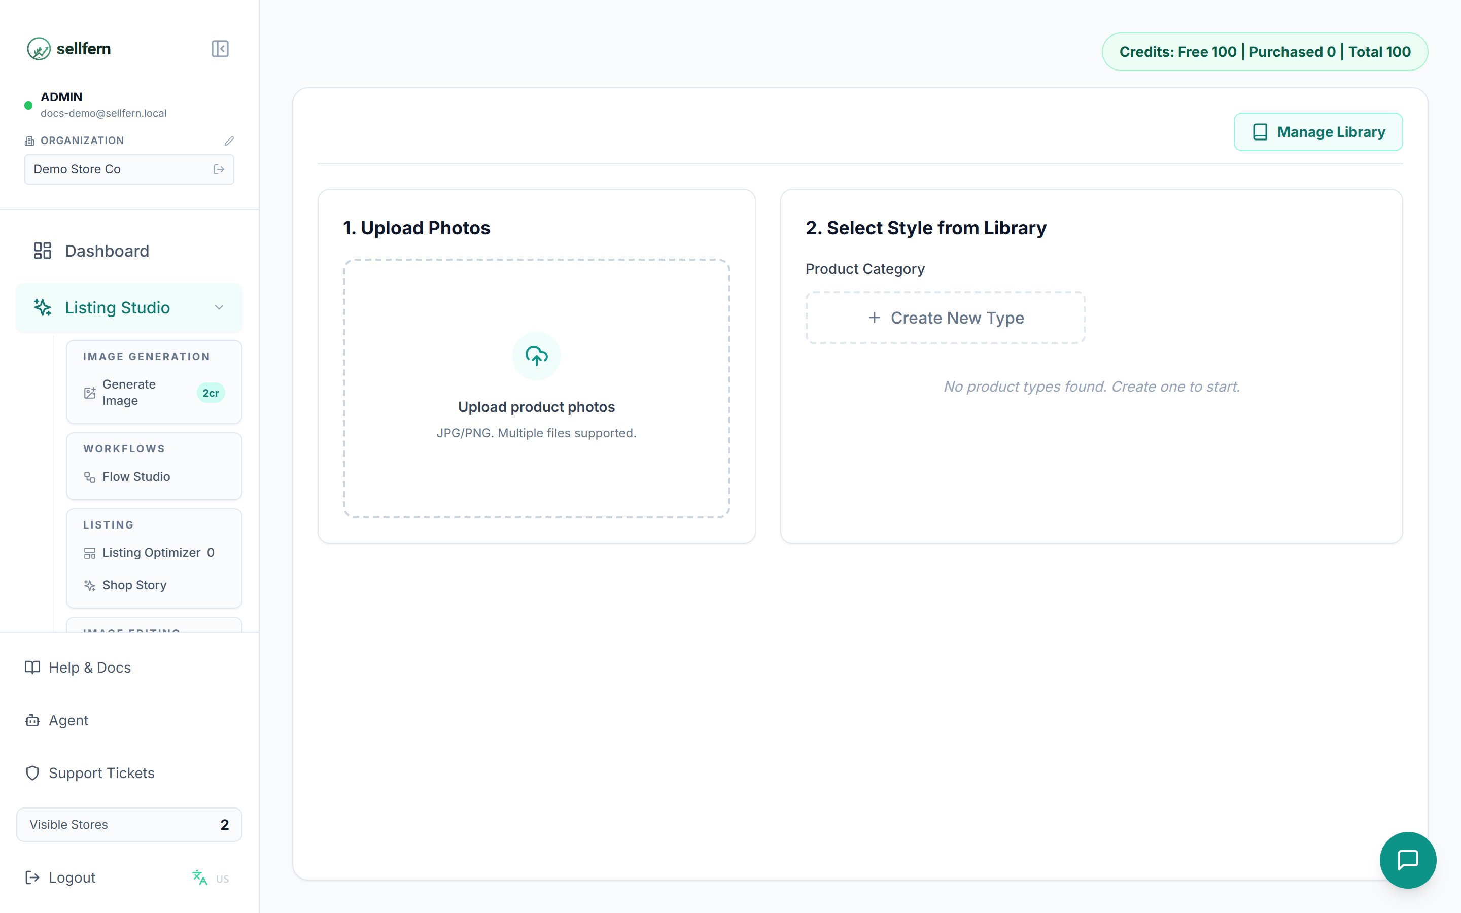Click Upload product photos drop zone

[x=536, y=389]
